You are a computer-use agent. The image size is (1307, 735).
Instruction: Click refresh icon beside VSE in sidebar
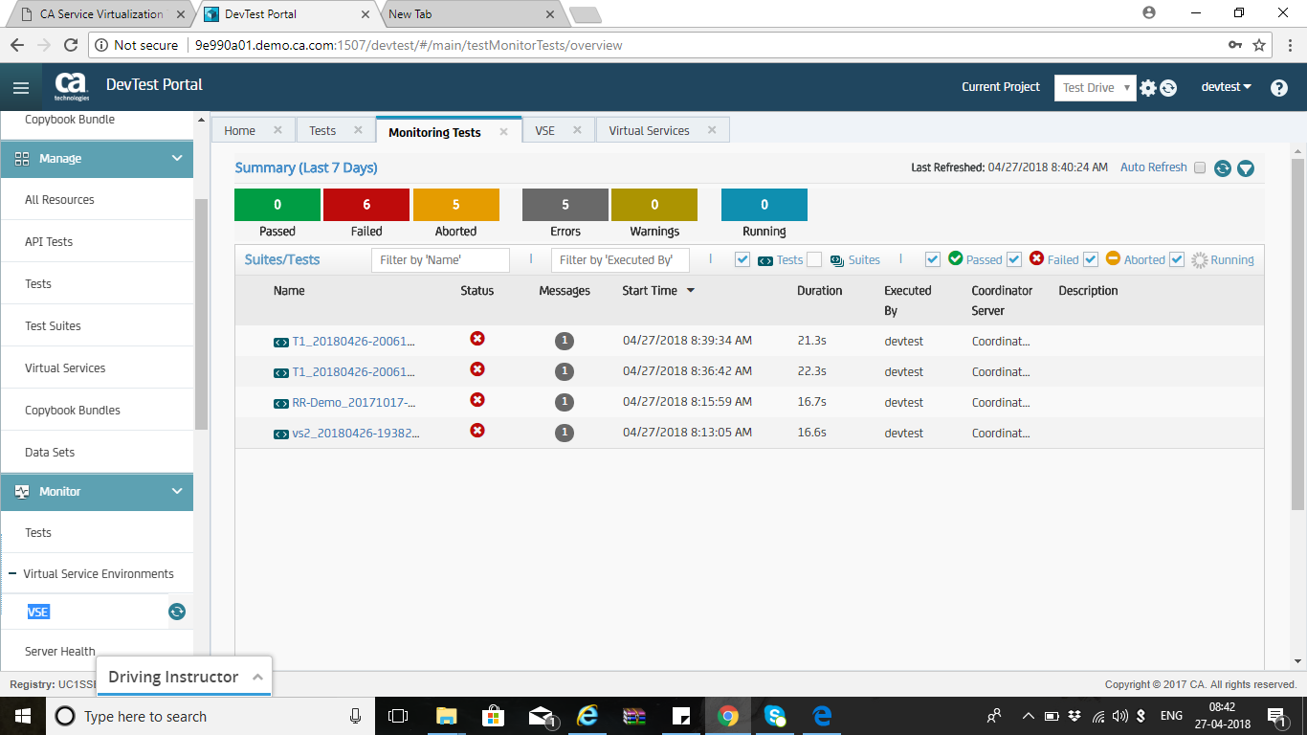click(x=177, y=612)
